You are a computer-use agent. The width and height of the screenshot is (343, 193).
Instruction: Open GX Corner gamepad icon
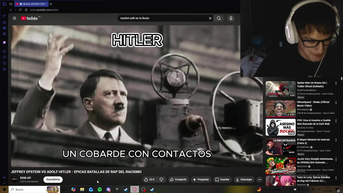[x=11, y=4]
